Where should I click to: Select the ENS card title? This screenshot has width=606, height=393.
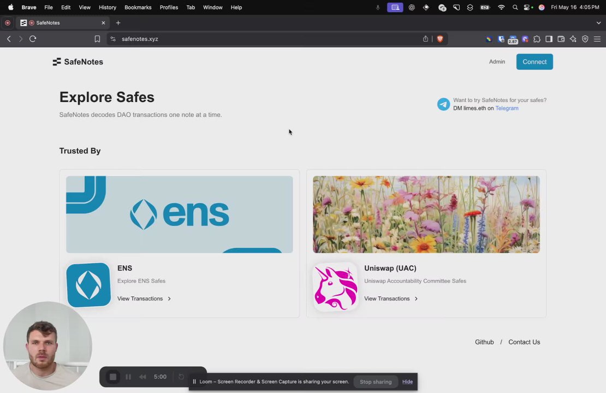click(125, 268)
